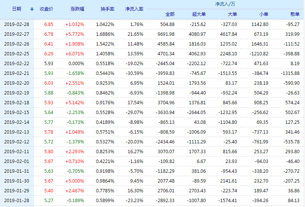Select the 换手率 column header
The width and height of the screenshot is (305, 207).
[x=107, y=9]
